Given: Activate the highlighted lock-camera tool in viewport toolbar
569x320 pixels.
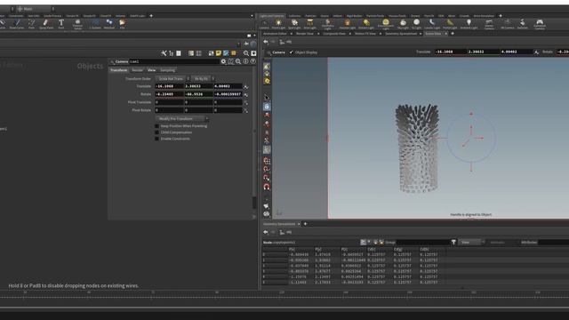Looking at the screenshot, I should 267,107.
